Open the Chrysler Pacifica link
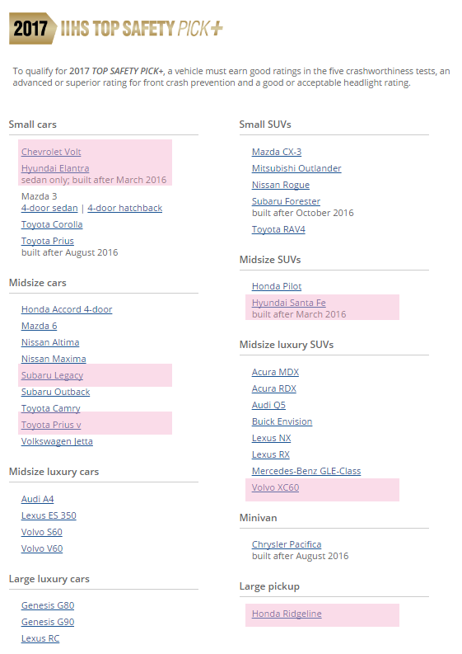The width and height of the screenshot is (462, 654). click(x=287, y=544)
